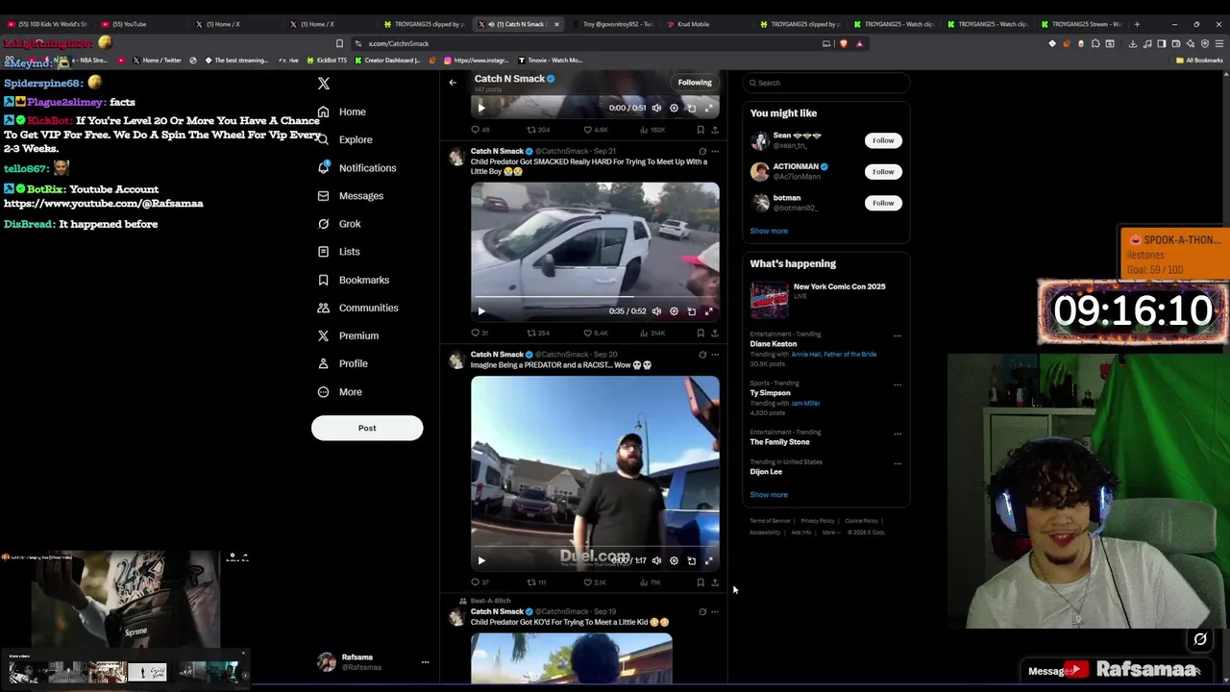Like the top post with 4.6K likes
Screen dimensions: 1230x692
[x=596, y=130]
